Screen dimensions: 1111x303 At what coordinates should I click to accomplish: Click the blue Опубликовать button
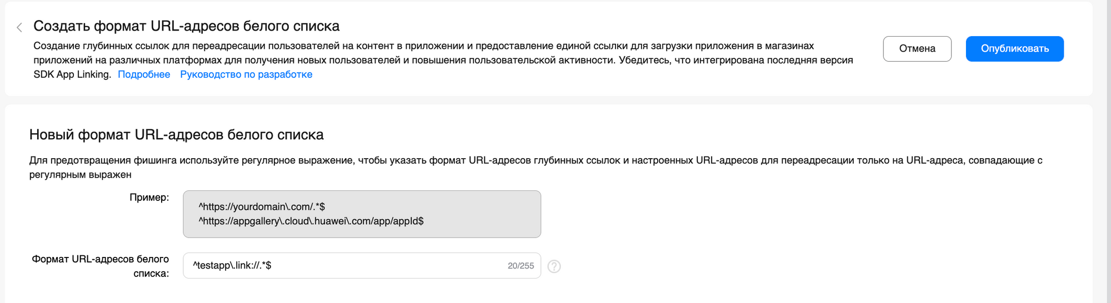(1014, 49)
